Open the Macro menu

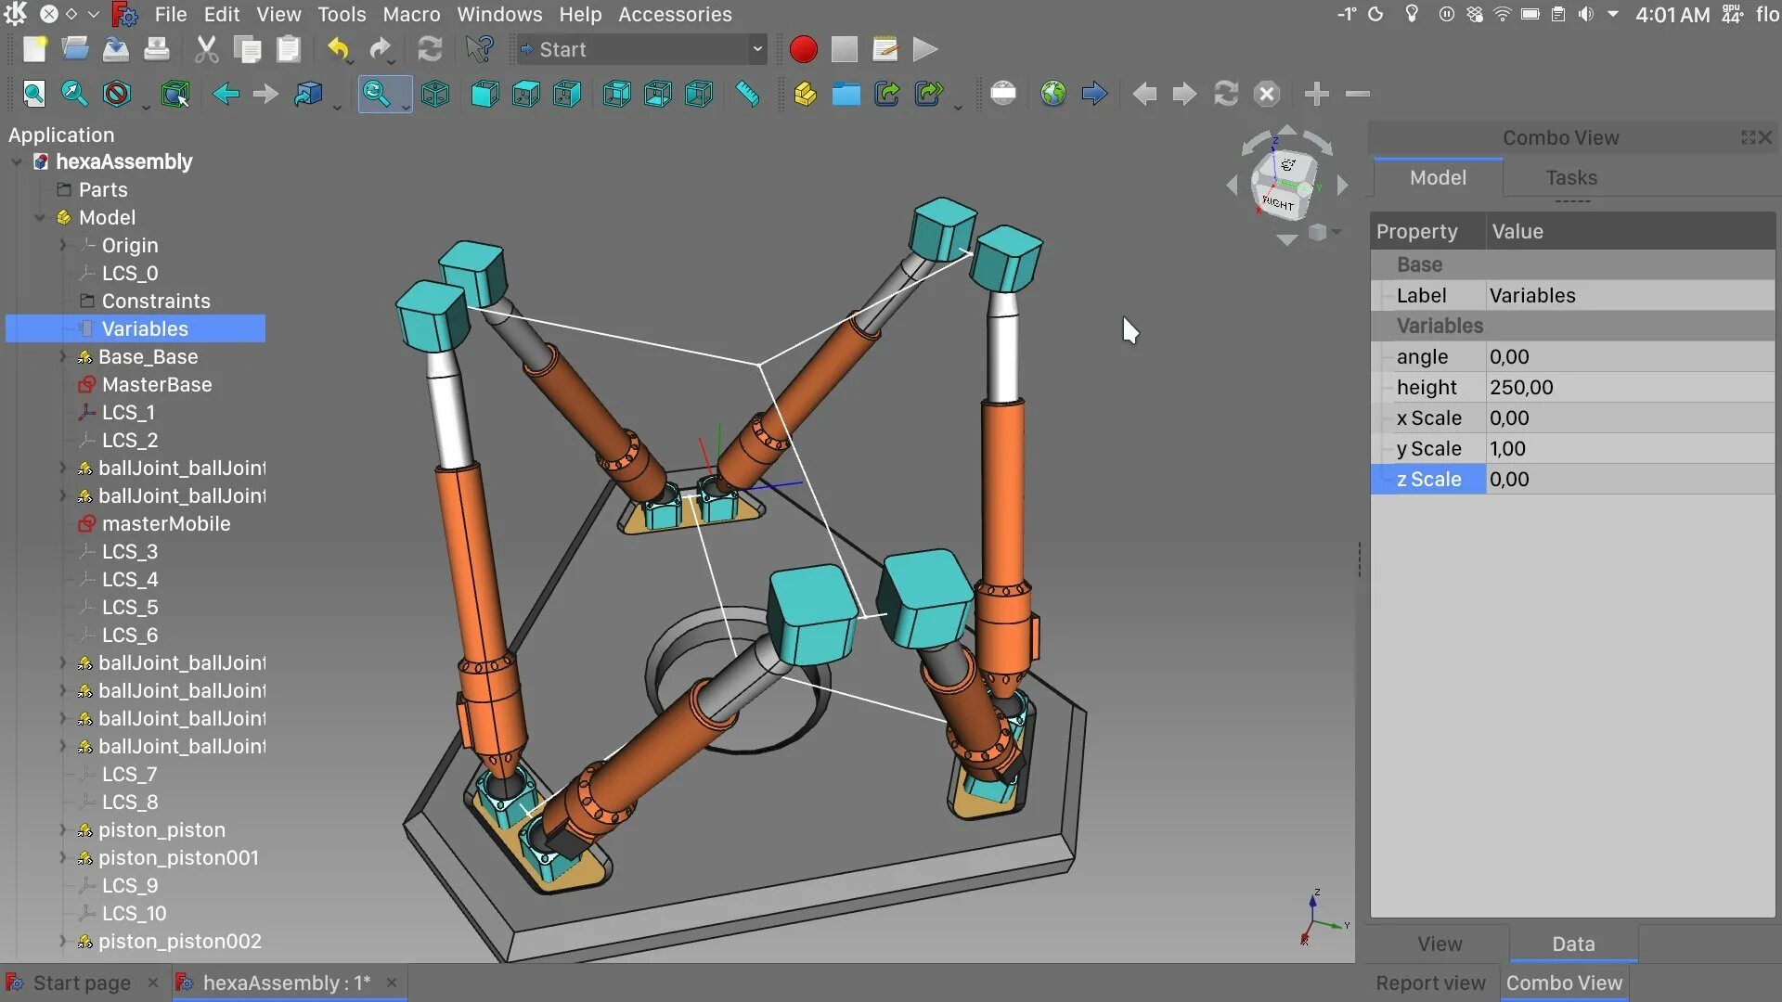click(411, 15)
